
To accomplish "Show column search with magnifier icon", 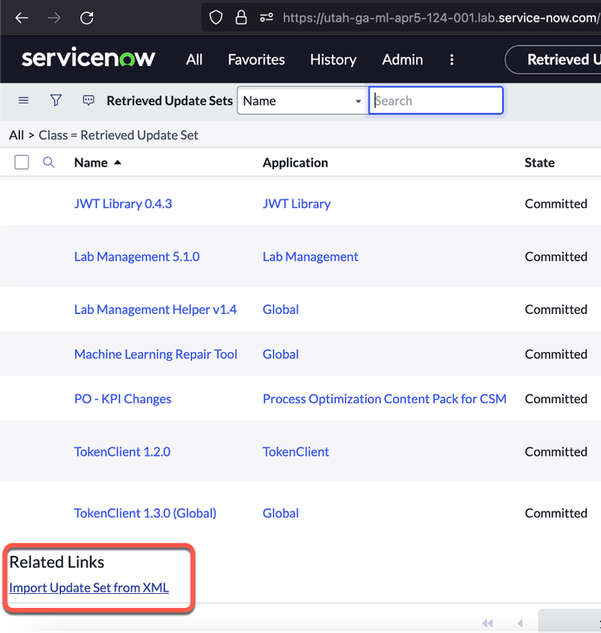I will [49, 162].
